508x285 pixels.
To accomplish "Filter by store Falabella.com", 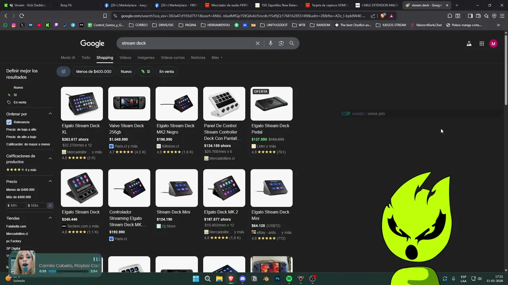I will (16, 226).
